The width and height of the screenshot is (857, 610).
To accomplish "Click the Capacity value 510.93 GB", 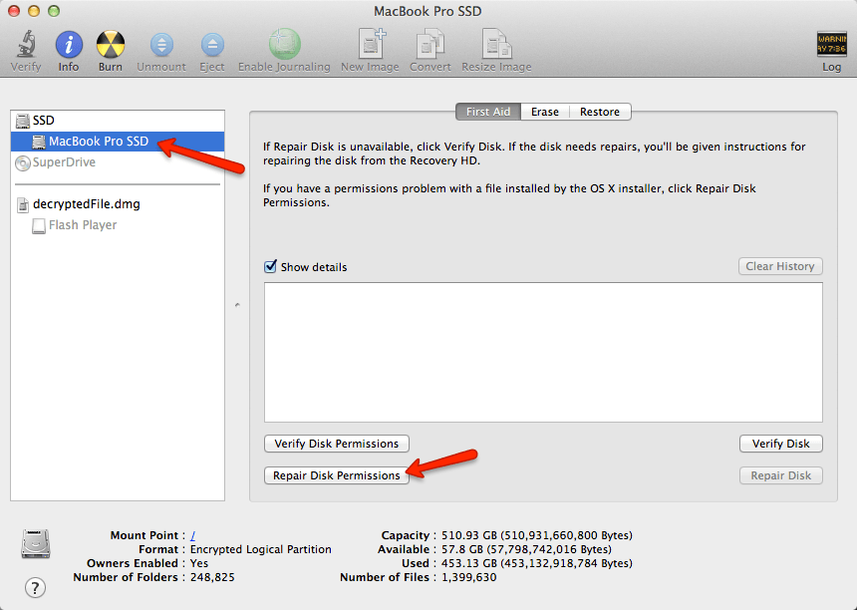I will point(537,535).
